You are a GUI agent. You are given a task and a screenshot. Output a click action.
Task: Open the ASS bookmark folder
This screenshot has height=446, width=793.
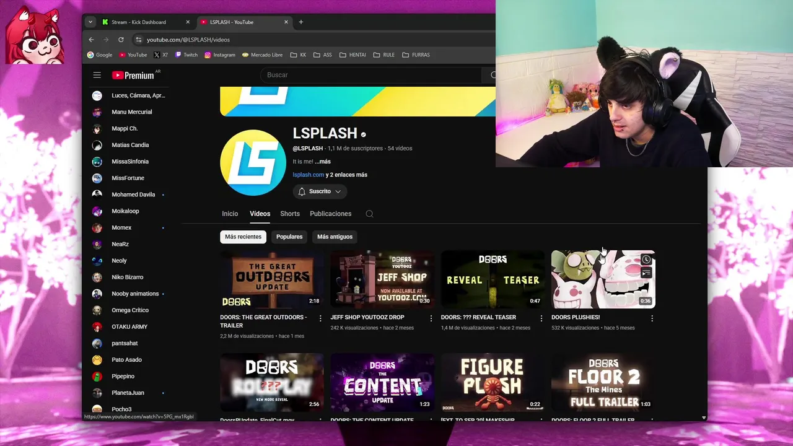coord(322,55)
